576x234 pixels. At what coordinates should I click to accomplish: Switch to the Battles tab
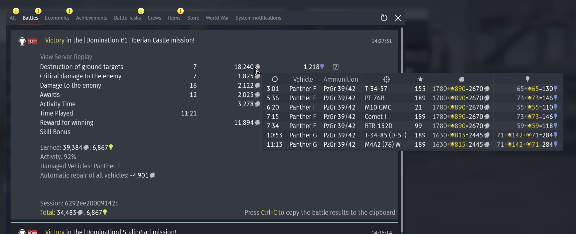pos(30,18)
